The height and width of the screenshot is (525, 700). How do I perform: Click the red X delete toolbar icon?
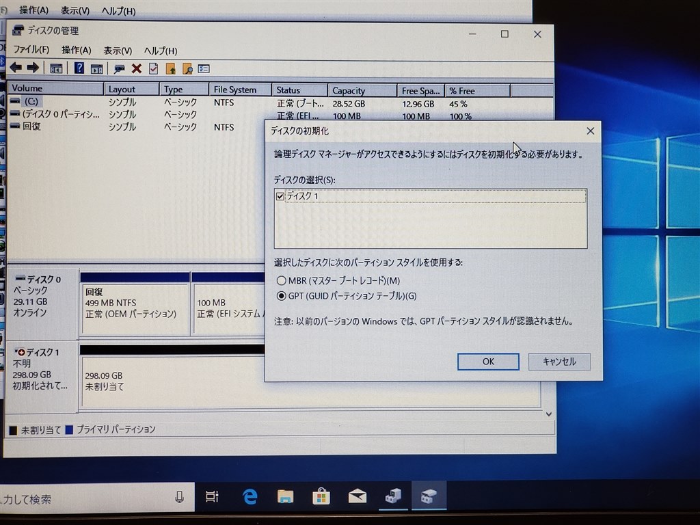137,69
